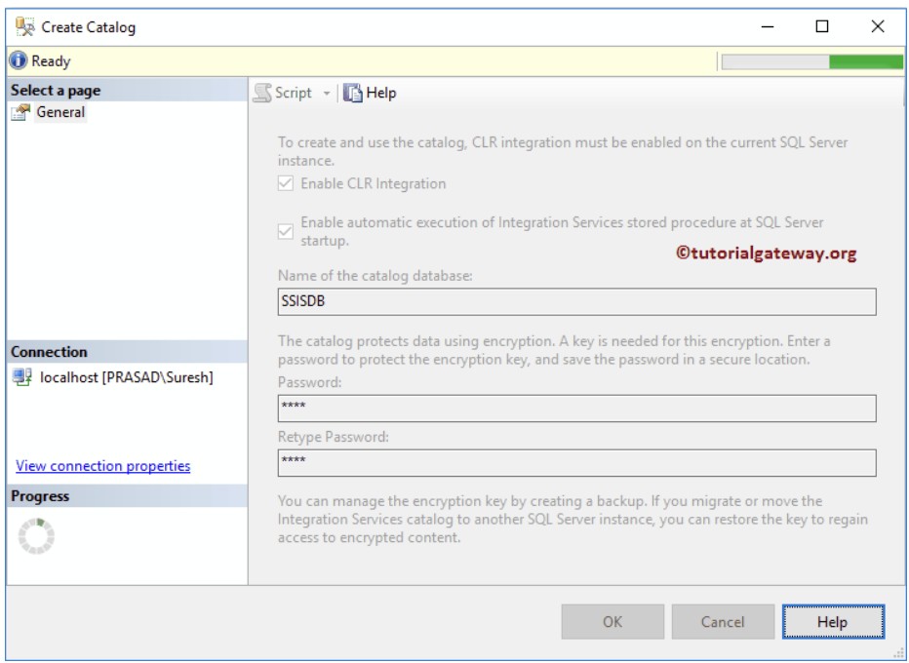This screenshot has height=663, width=909.
Task: Click the Help book icon in toolbar
Action: tap(352, 93)
